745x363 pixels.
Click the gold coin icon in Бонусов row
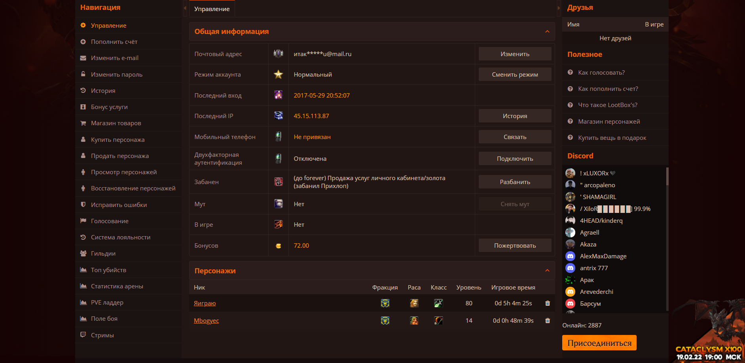point(279,246)
